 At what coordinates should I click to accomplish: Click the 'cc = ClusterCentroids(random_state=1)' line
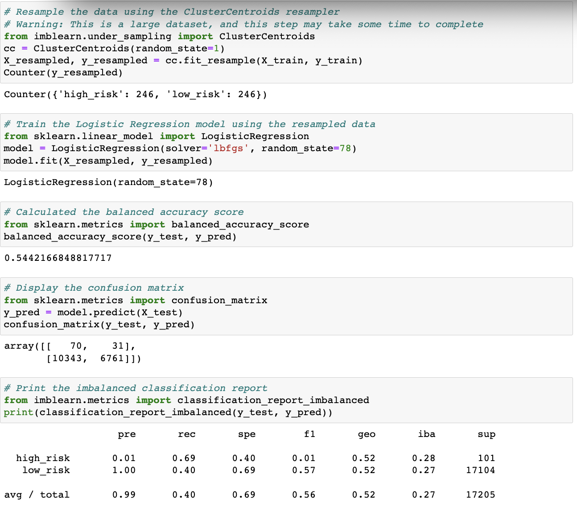point(114,49)
